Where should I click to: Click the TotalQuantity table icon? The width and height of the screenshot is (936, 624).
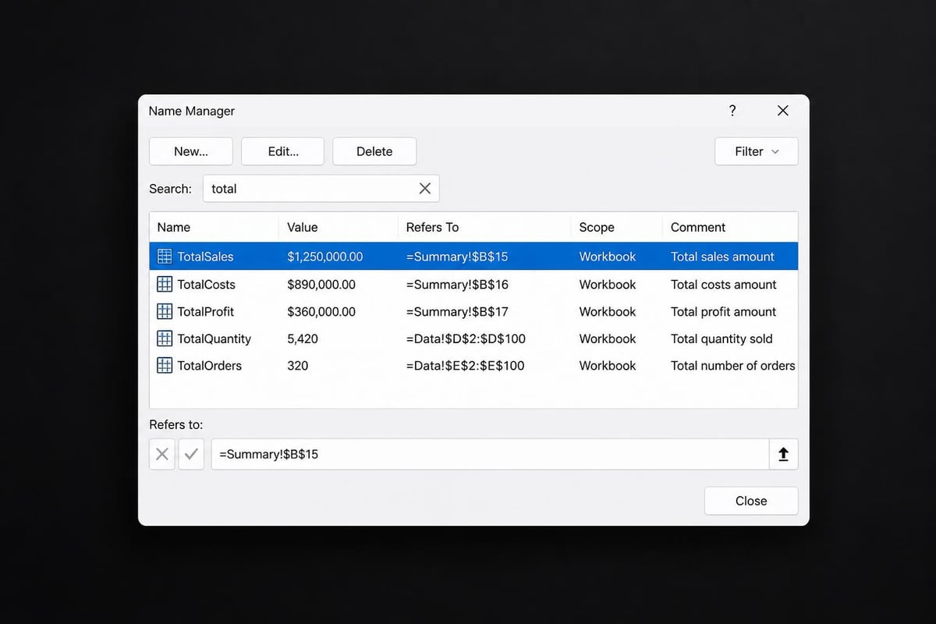coord(165,339)
